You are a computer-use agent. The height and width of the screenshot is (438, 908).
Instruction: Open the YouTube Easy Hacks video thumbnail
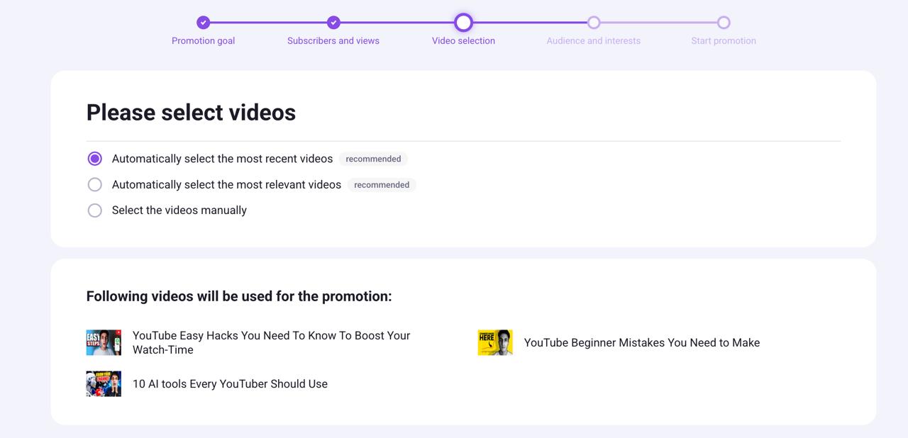pyautogui.click(x=104, y=342)
